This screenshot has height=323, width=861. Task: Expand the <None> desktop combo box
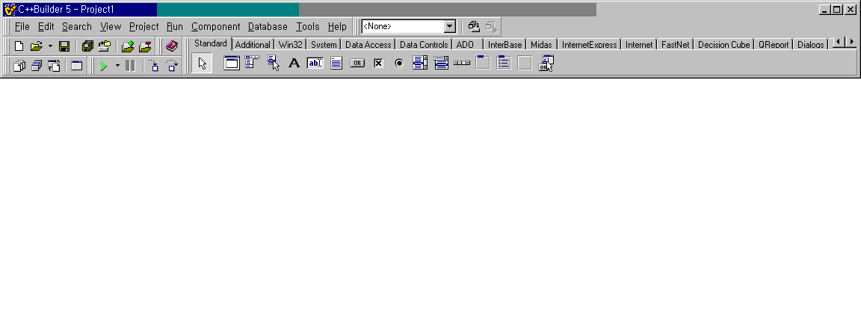click(x=449, y=26)
